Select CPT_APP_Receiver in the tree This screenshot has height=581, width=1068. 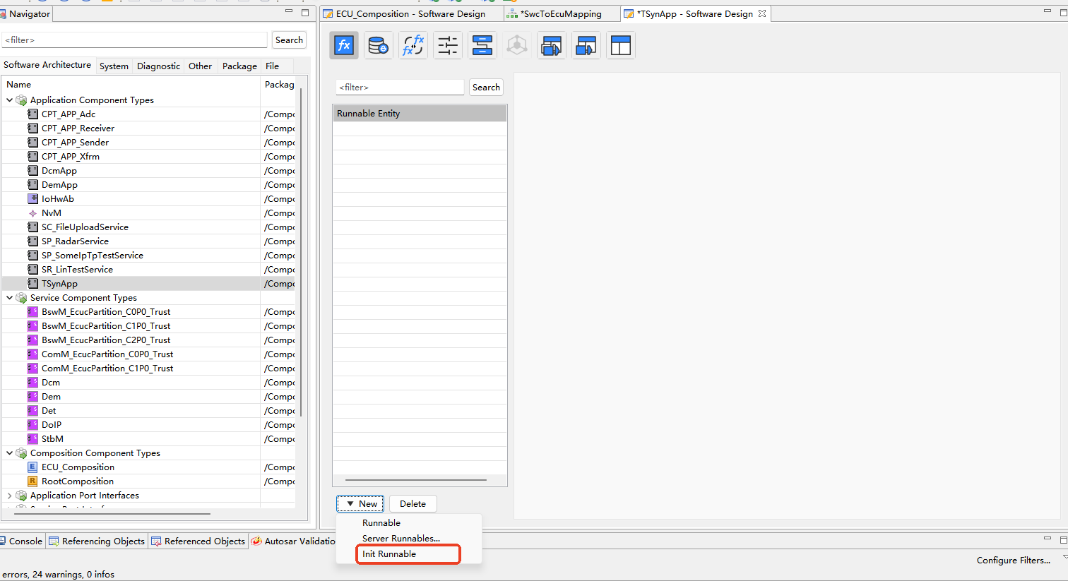tap(78, 128)
